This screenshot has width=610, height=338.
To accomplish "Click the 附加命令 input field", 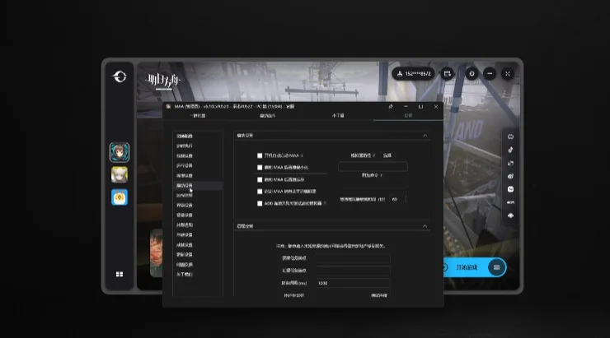I will coord(373,185).
